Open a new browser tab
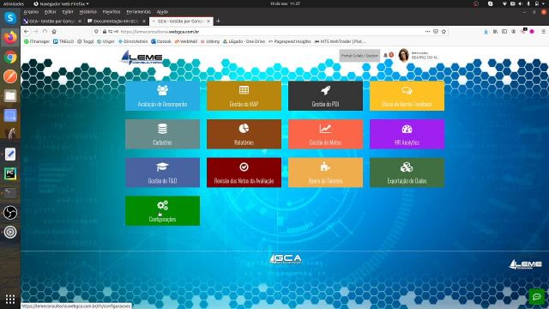 coord(218,21)
